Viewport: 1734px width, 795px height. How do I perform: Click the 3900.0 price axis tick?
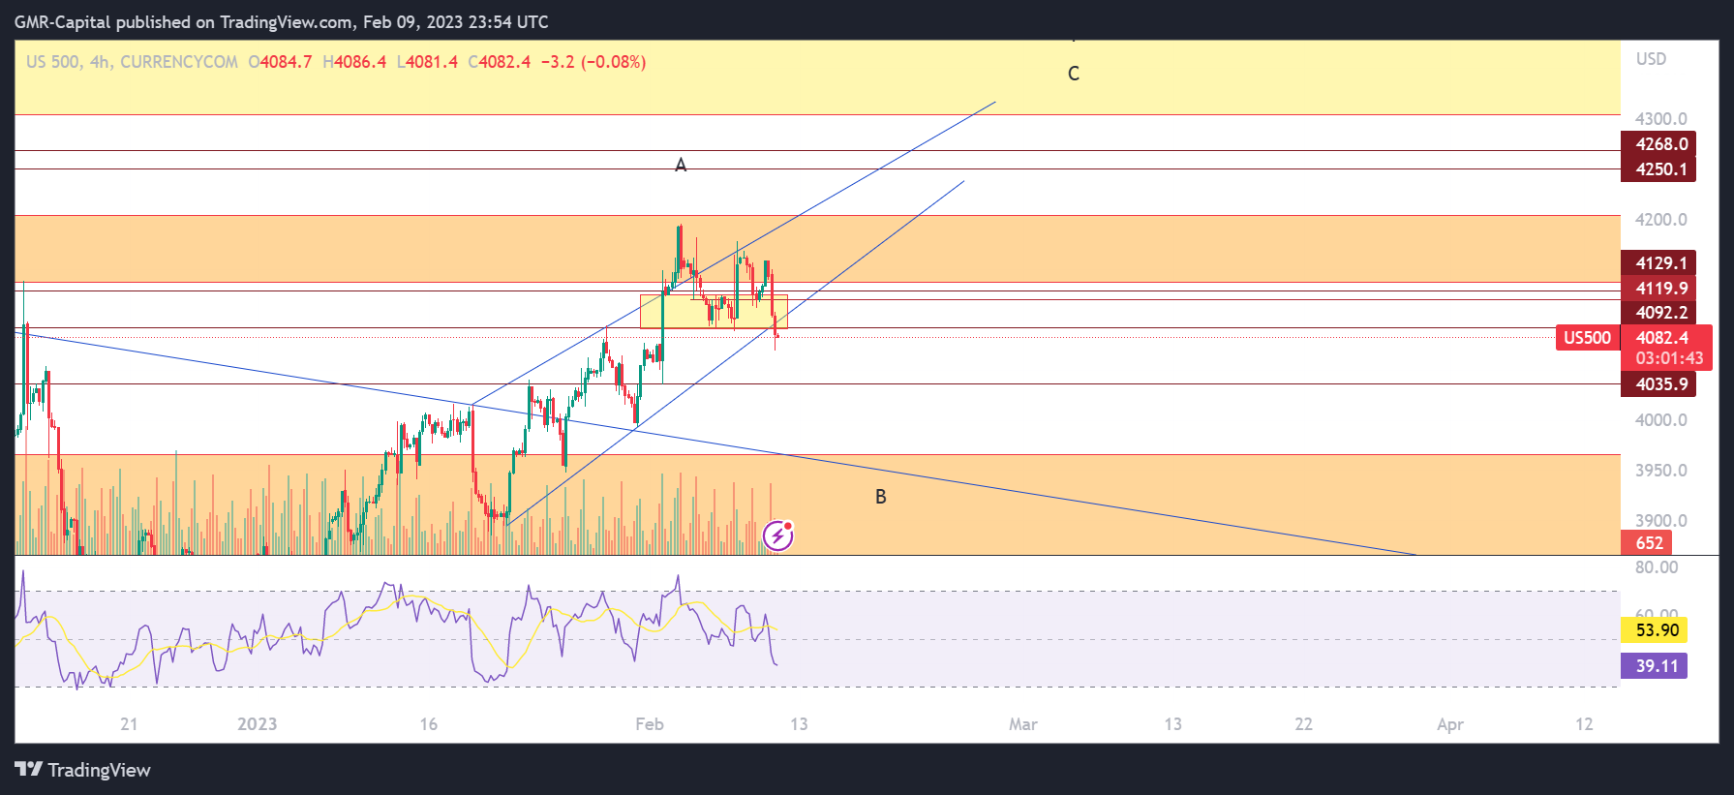tap(1661, 521)
